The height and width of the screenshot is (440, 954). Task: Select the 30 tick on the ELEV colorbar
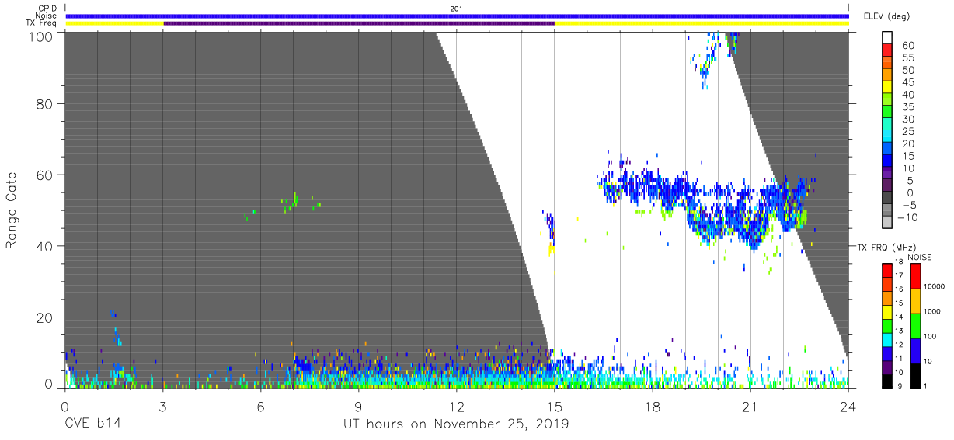(x=909, y=119)
